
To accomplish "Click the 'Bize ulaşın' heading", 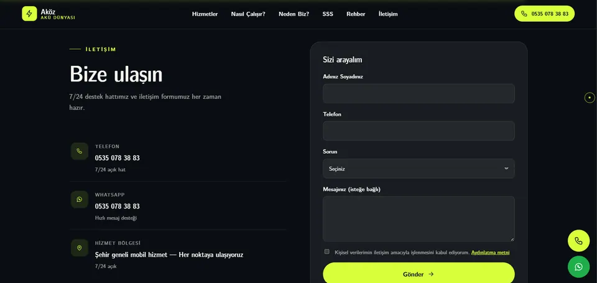I will pos(116,74).
